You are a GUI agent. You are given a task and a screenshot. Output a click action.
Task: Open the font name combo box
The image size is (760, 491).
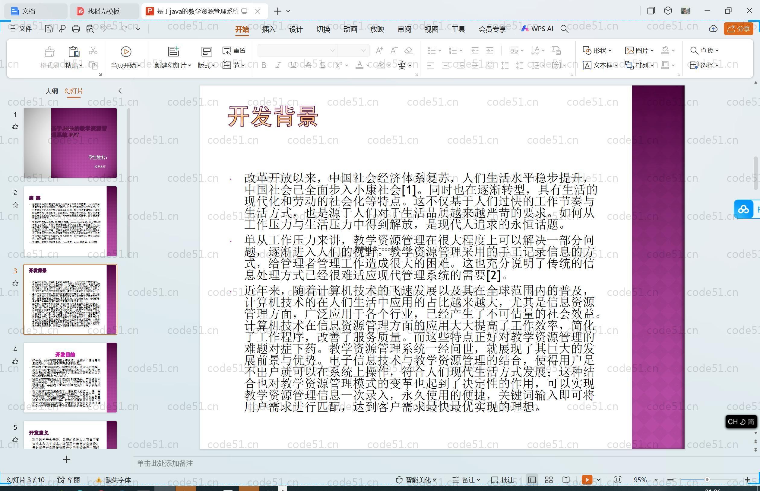click(x=297, y=50)
